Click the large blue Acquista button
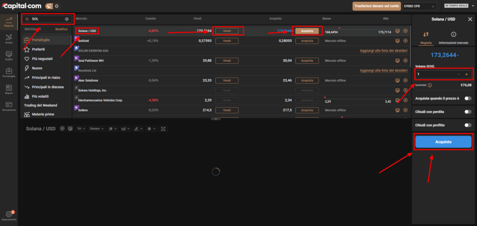This screenshot has height=226, width=477. 443,142
